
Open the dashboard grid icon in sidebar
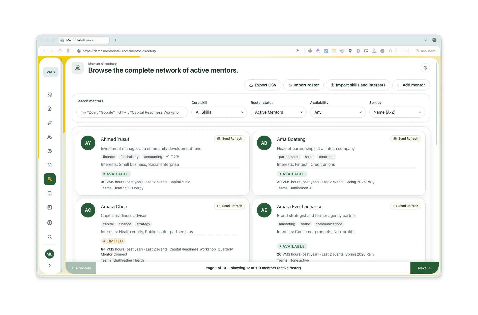click(50, 94)
